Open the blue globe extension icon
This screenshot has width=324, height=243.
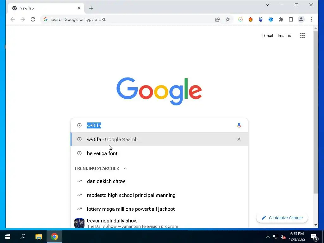(x=271, y=19)
